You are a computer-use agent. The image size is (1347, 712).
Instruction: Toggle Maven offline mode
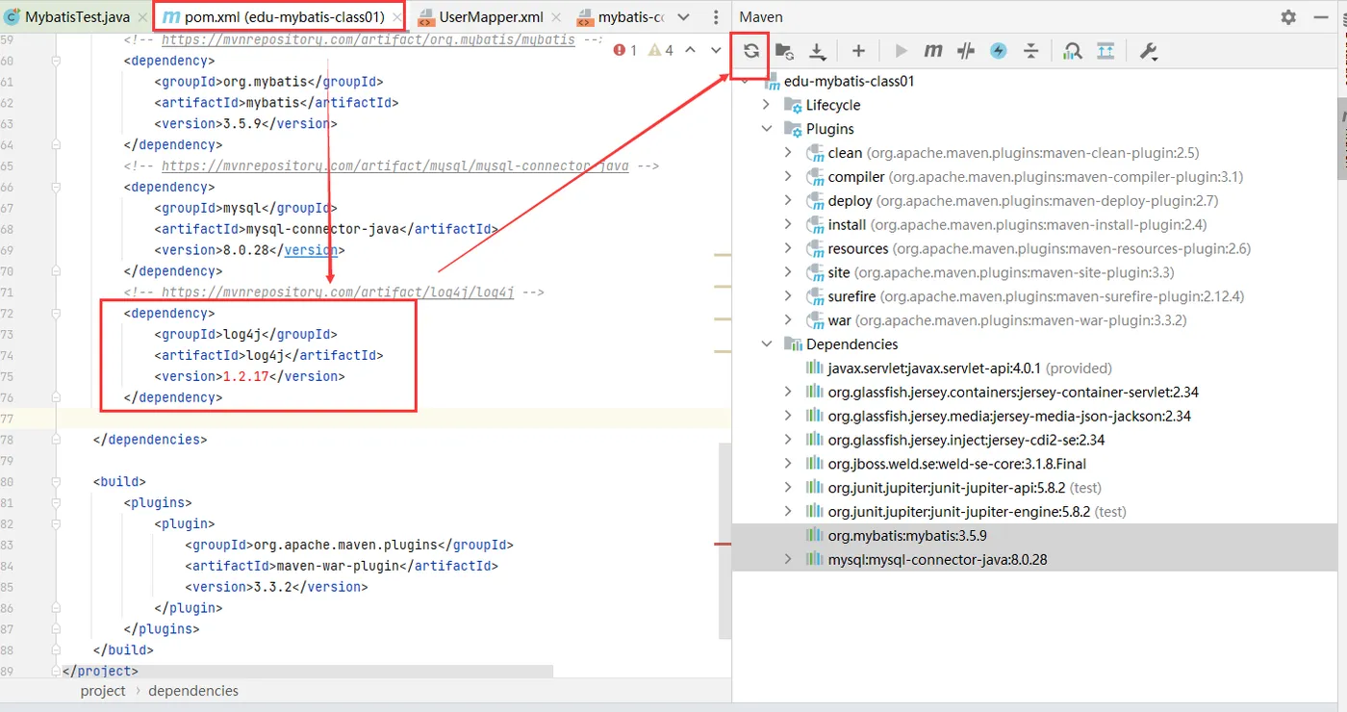coord(966,51)
